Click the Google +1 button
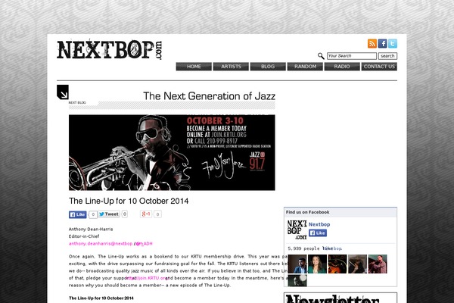 [x=146, y=214]
